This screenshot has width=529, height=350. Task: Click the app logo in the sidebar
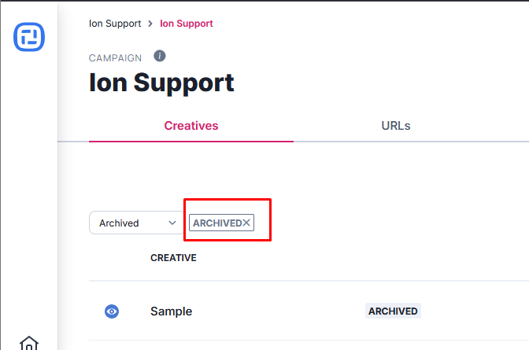pos(29,37)
